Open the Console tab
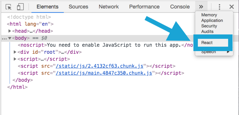239x115 pixels. [180, 7]
